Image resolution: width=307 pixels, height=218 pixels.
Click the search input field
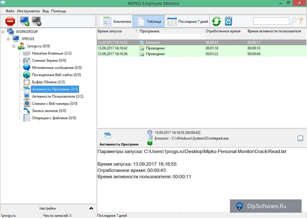(x=271, y=21)
